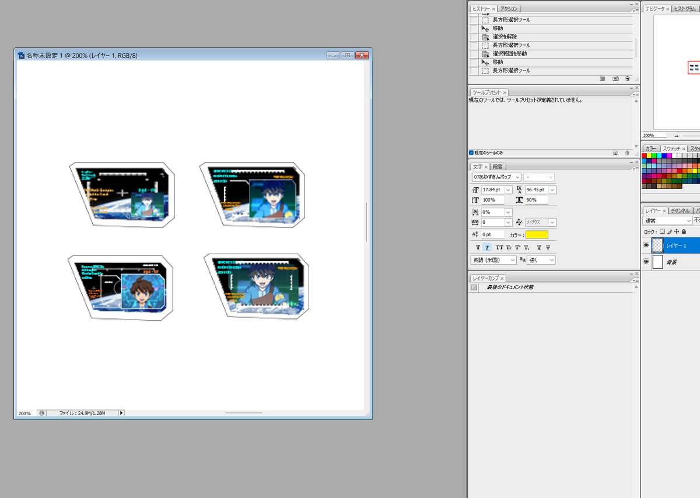Open the font style dropdown
The image size is (700, 498).
(x=551, y=177)
